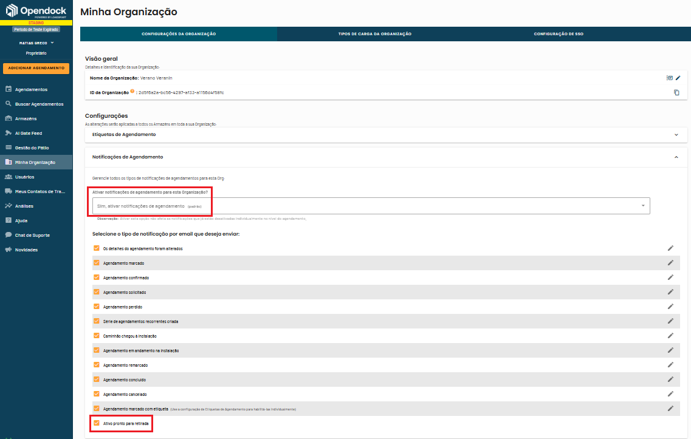Click the orange info icon by ID da Organização

[x=132, y=91]
